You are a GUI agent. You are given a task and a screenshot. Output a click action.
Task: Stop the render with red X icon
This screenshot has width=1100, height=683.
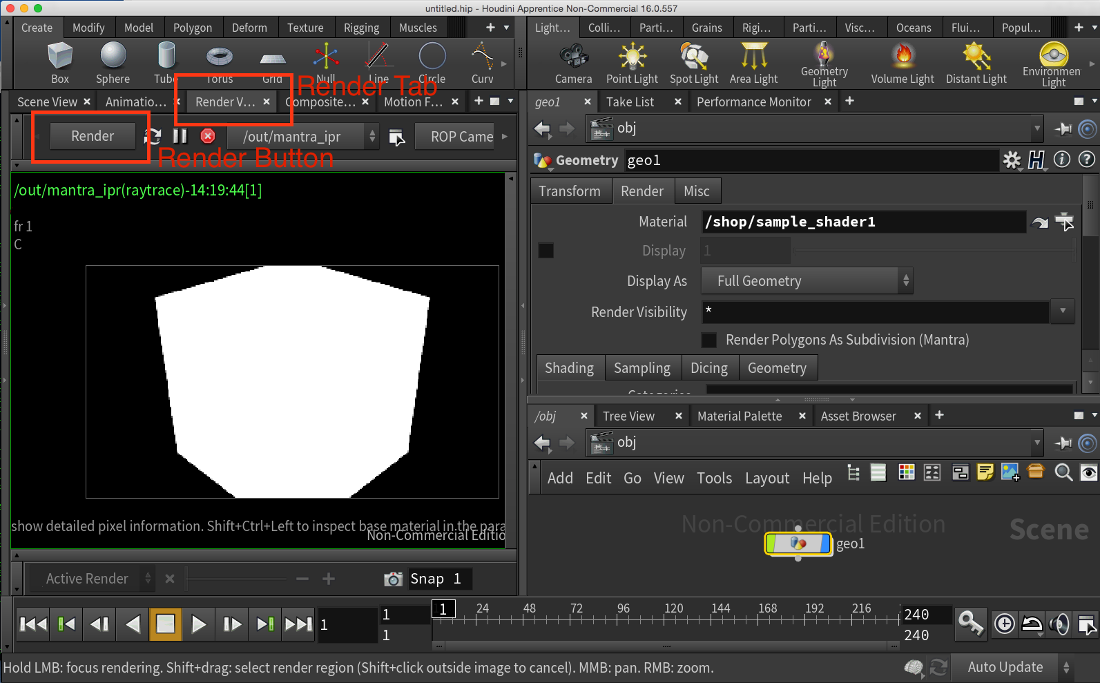pyautogui.click(x=208, y=136)
